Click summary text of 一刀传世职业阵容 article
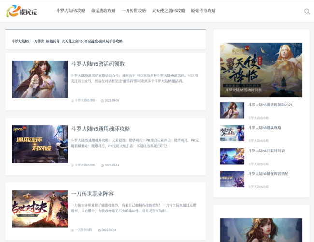 click(x=133, y=208)
